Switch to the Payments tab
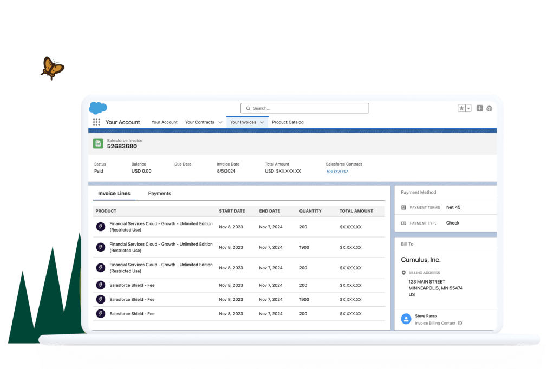554x369 pixels. click(159, 194)
